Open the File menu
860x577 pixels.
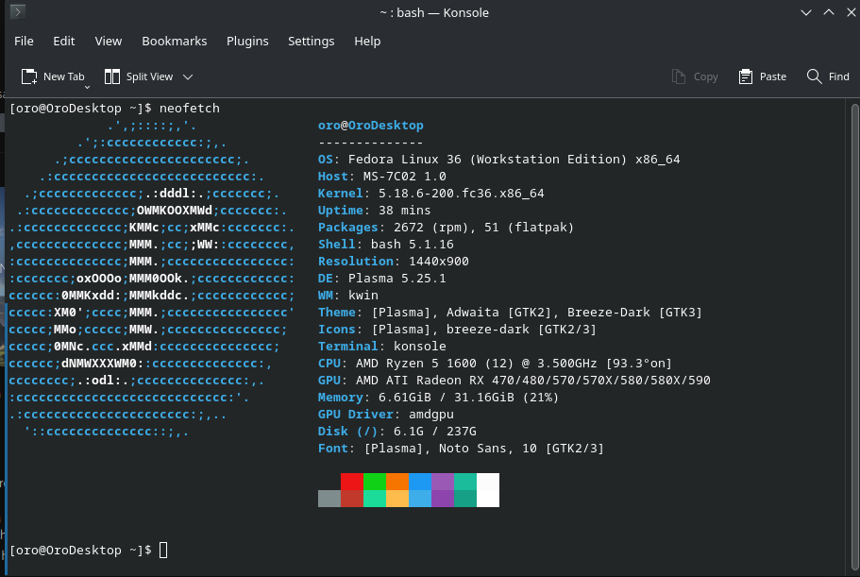[x=24, y=42]
